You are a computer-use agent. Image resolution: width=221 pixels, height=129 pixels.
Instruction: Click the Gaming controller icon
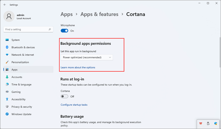pos(7,92)
